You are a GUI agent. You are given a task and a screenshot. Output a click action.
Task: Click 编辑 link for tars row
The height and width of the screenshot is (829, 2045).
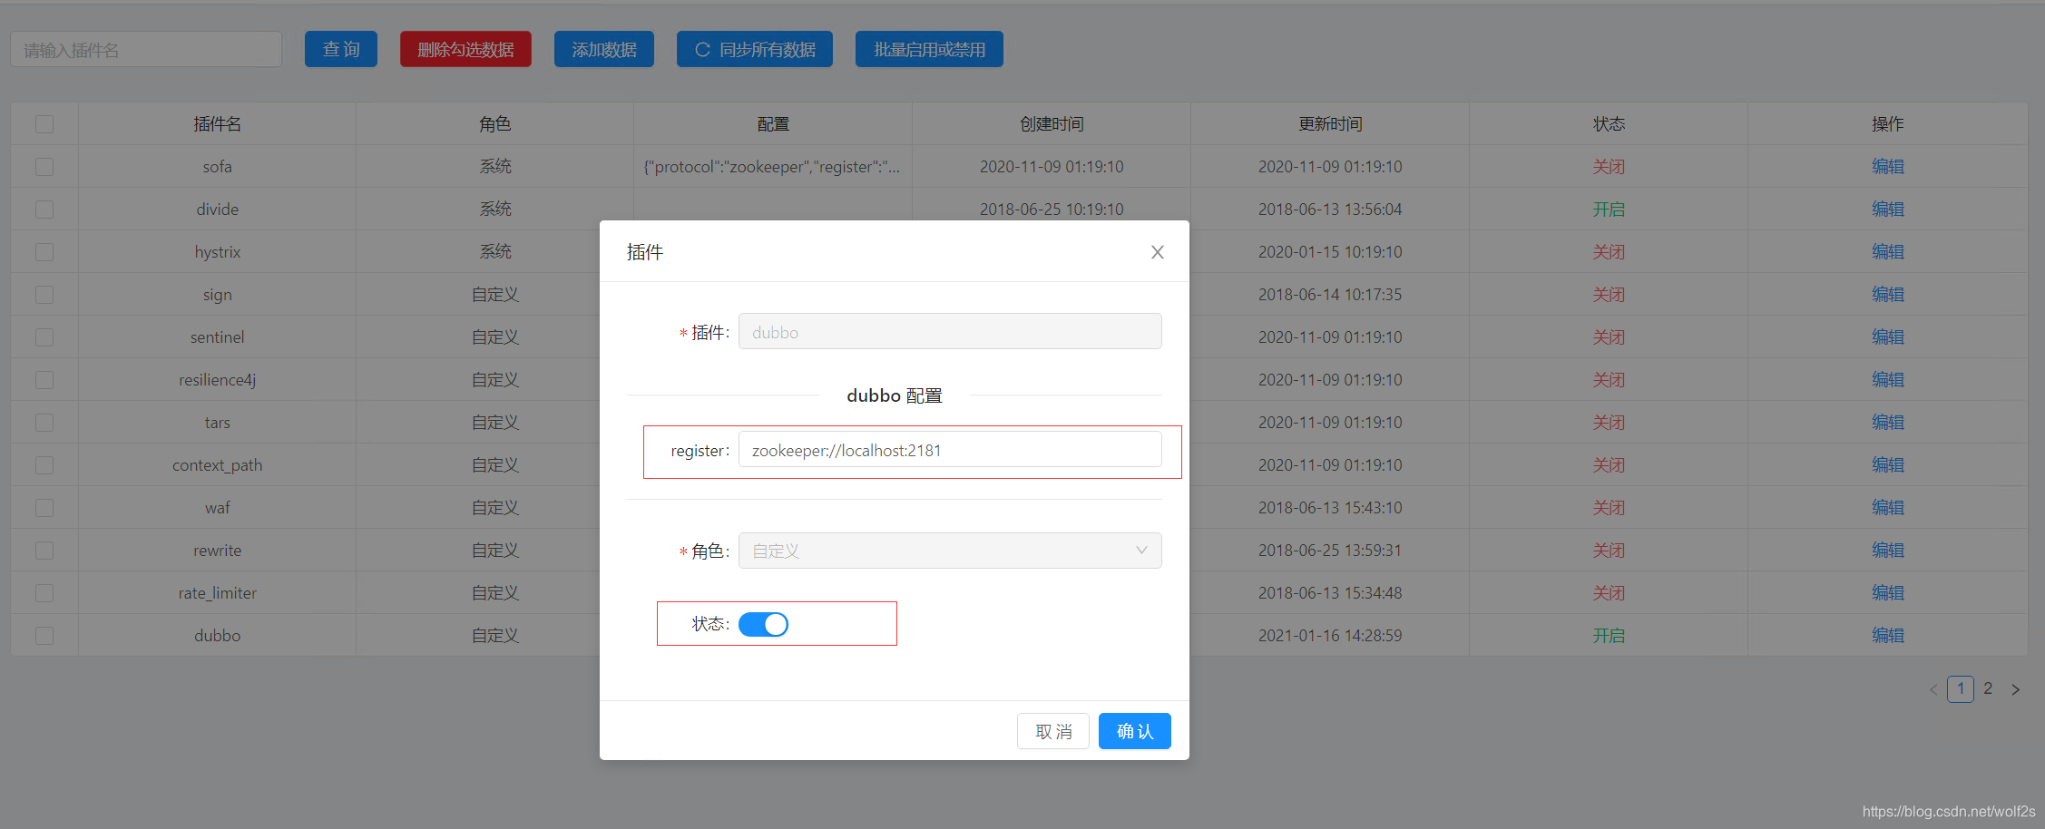[x=1887, y=422]
